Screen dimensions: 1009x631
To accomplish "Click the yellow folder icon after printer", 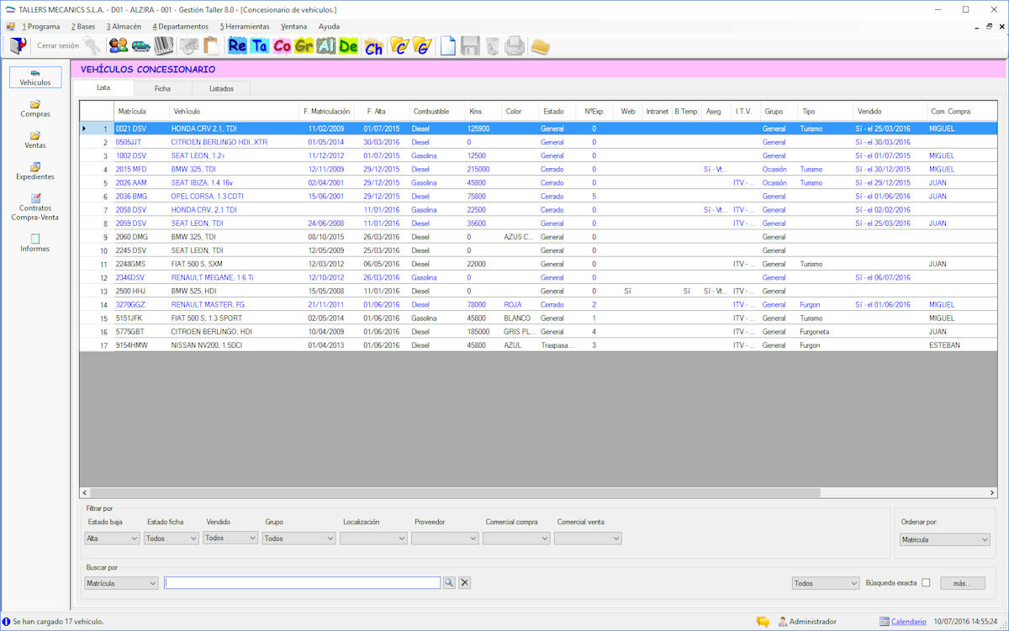I will 540,46.
